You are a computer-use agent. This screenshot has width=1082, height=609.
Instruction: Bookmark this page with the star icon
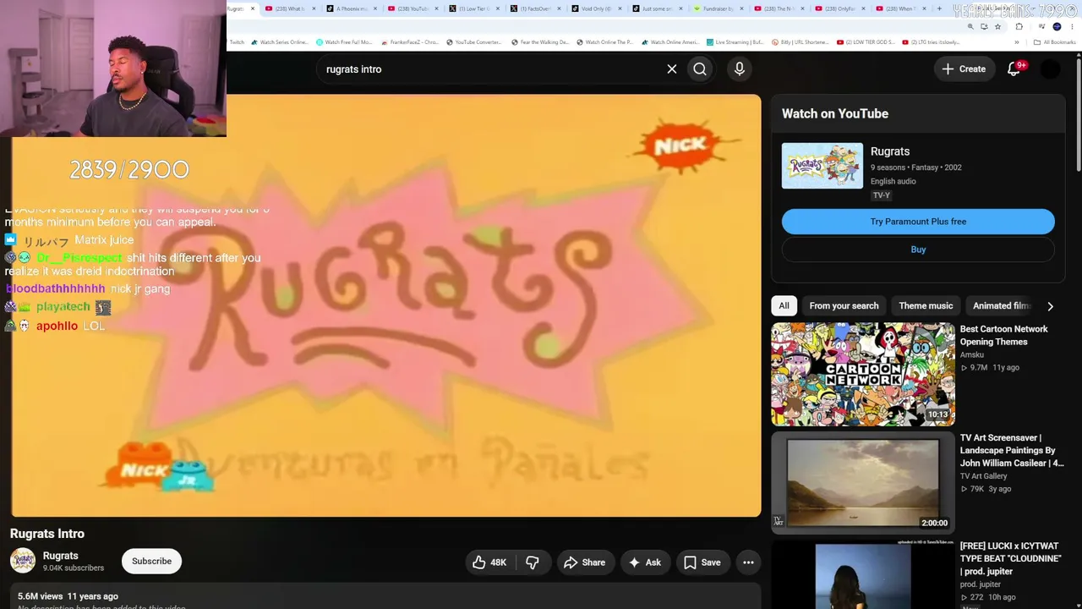pyautogui.click(x=997, y=26)
